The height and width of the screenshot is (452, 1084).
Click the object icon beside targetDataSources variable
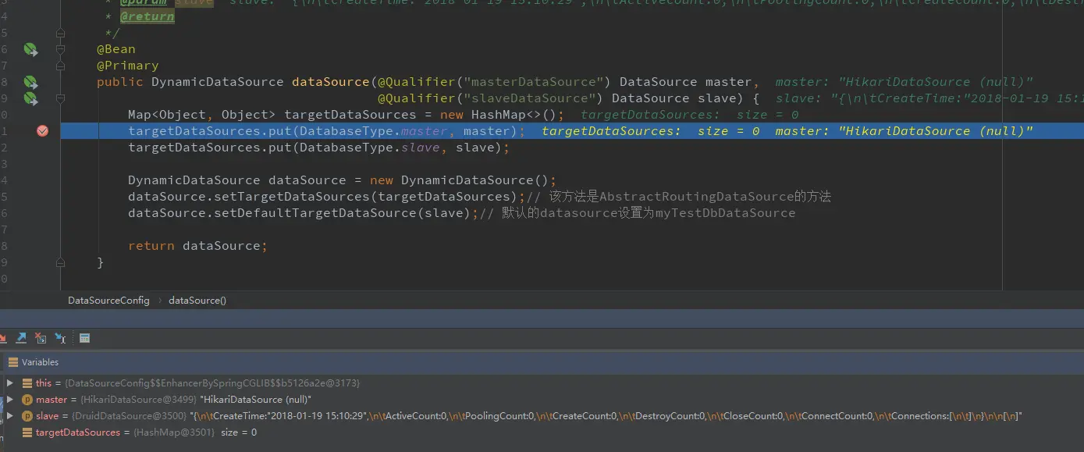[27, 432]
